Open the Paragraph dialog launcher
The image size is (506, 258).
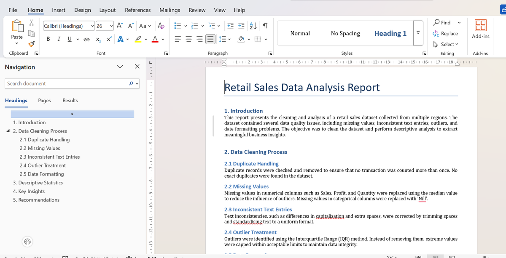[270, 53]
